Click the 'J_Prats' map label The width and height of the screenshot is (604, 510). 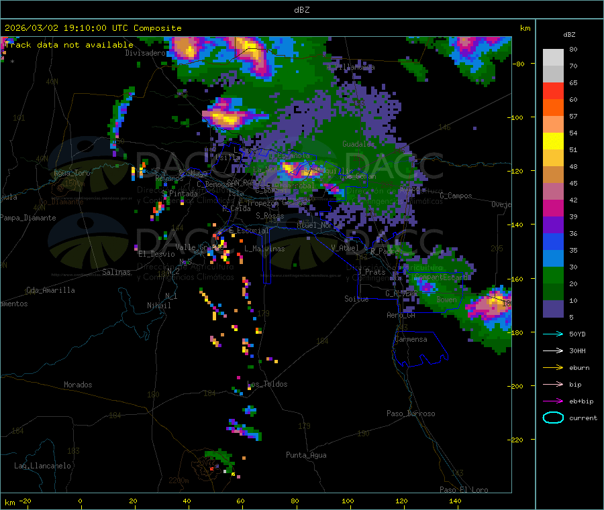(372, 271)
